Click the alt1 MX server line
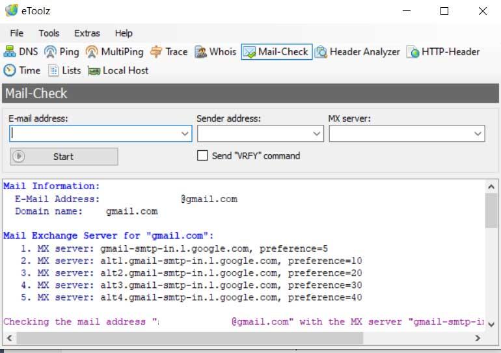Image resolution: width=501 pixels, height=353 pixels. (x=191, y=261)
